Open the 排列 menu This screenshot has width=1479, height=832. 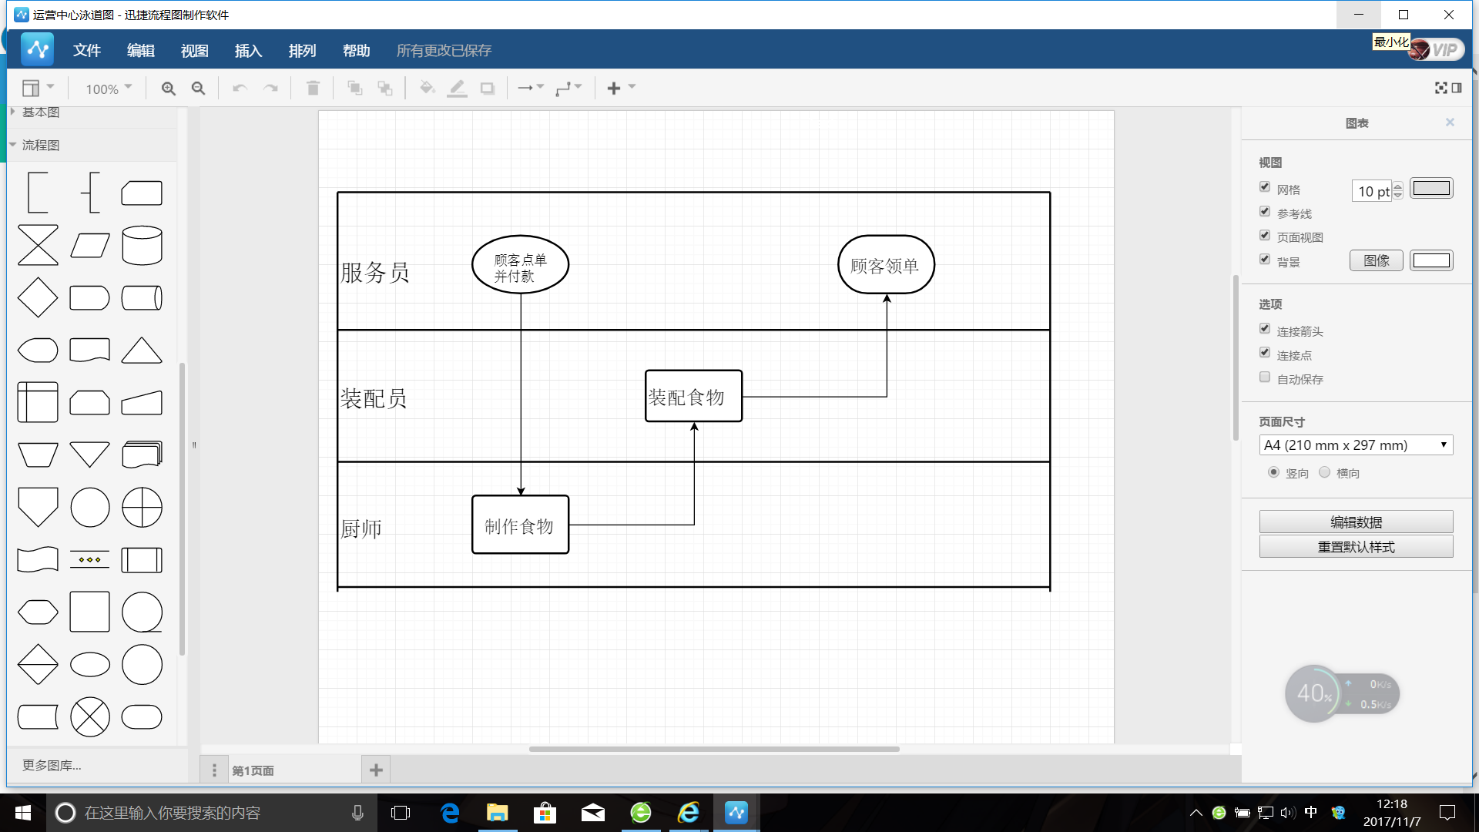pyautogui.click(x=302, y=51)
